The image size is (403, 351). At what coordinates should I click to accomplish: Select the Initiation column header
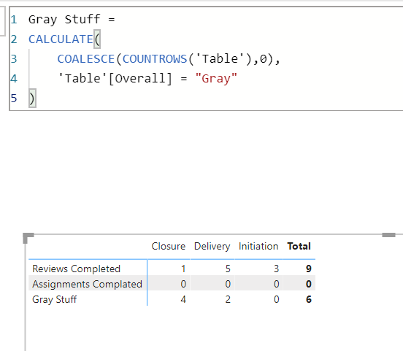pyautogui.click(x=258, y=246)
